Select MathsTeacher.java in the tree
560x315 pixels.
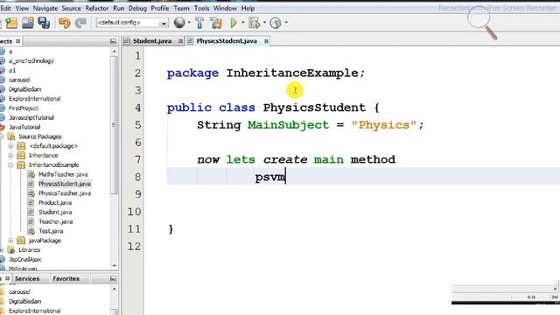click(x=63, y=174)
